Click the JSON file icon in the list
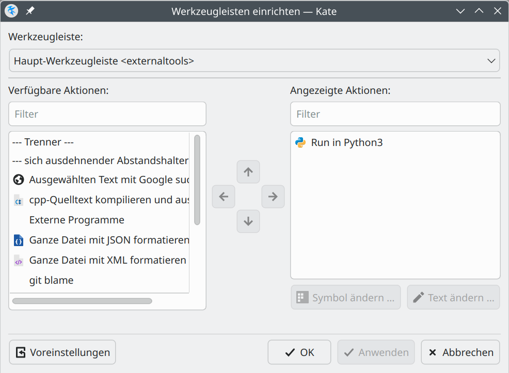This screenshot has height=373, width=509. point(19,240)
